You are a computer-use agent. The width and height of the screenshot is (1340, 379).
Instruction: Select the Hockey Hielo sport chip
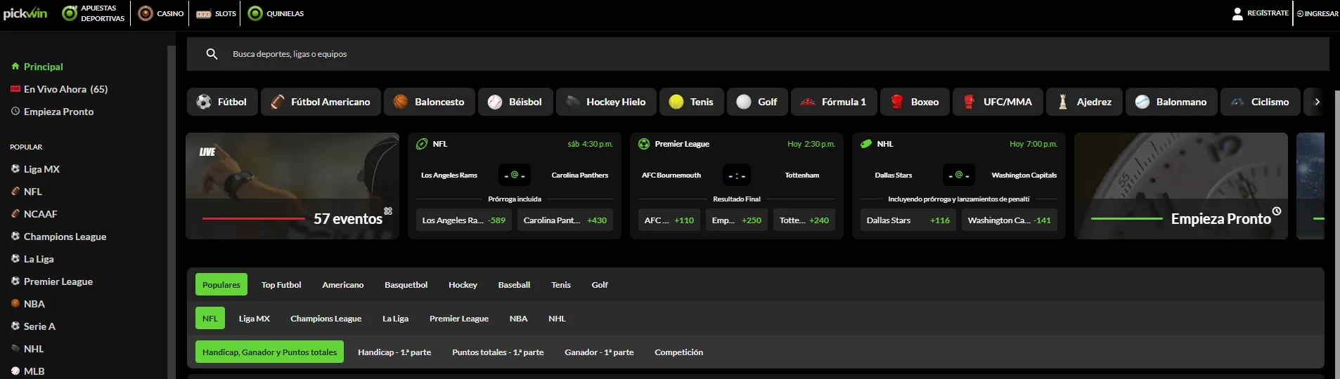(606, 102)
